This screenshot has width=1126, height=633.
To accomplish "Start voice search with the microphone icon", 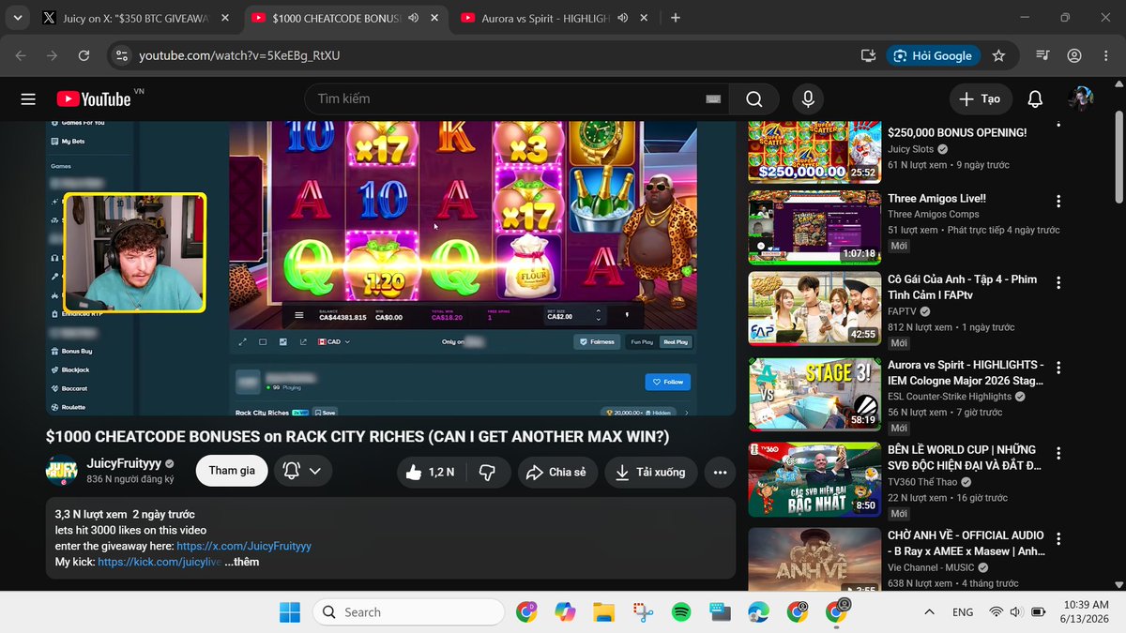I will point(807,98).
